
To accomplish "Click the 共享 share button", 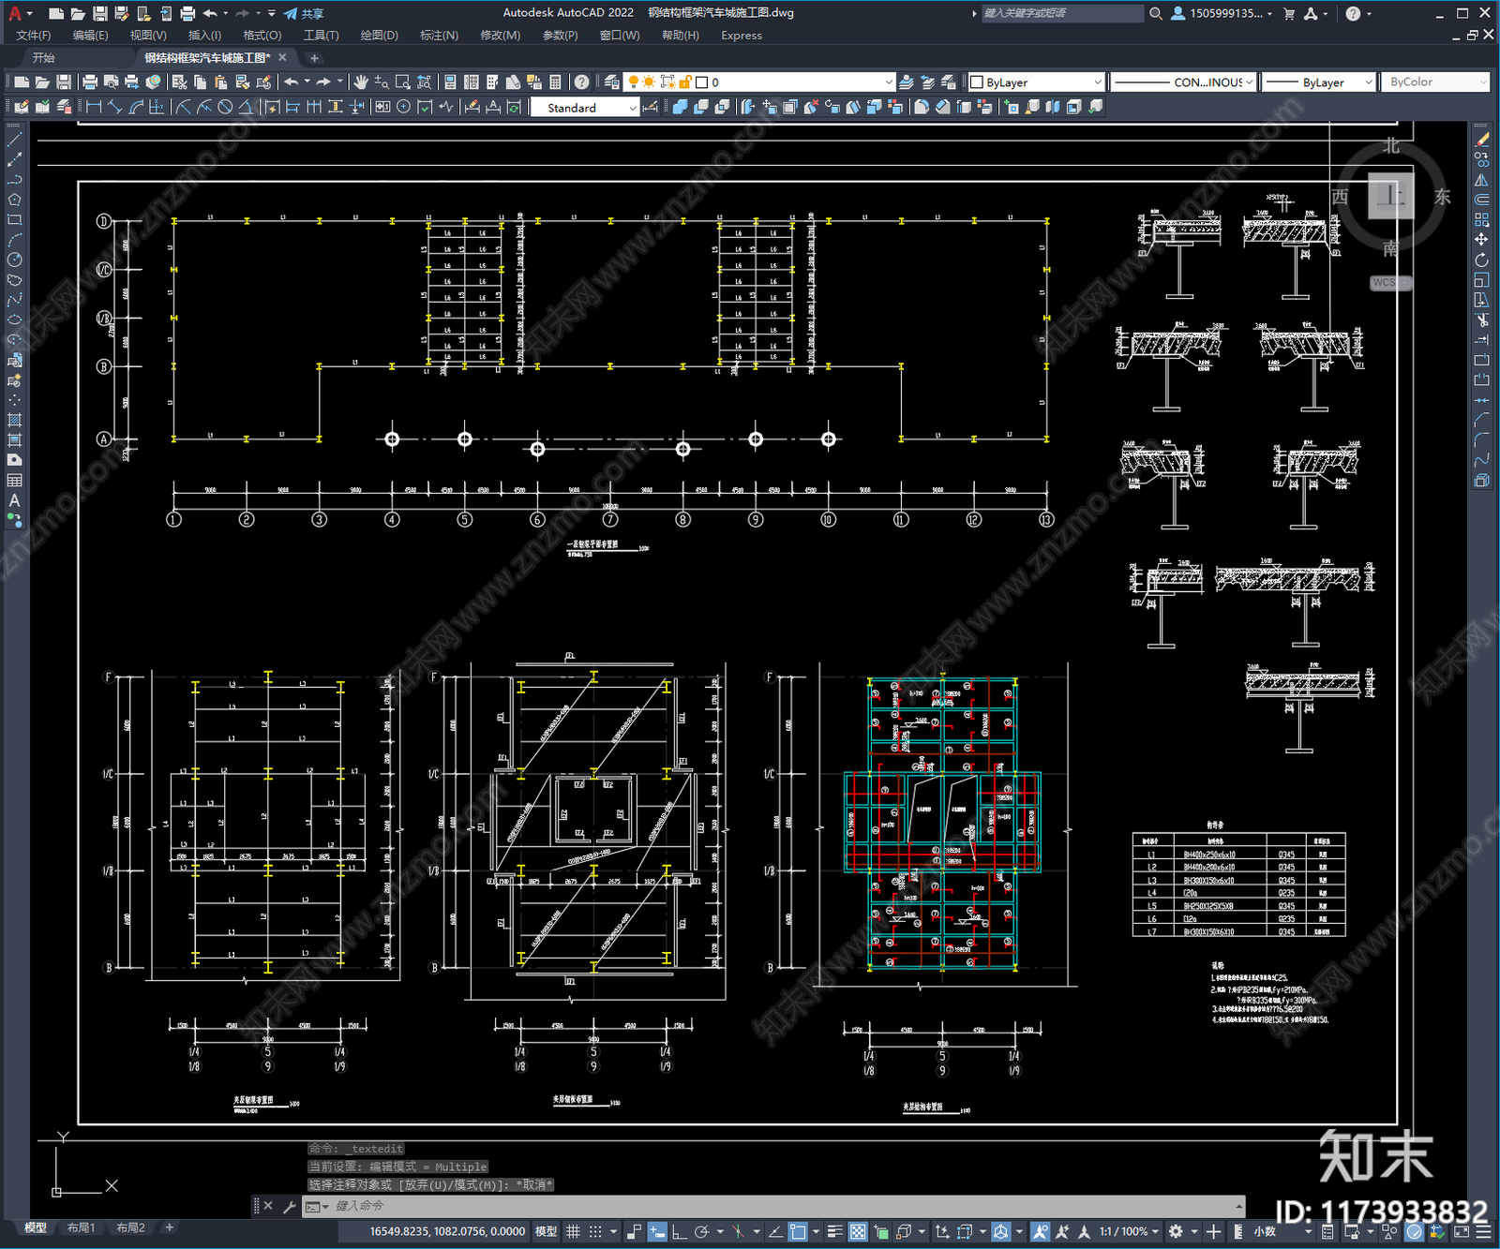I will (x=305, y=13).
